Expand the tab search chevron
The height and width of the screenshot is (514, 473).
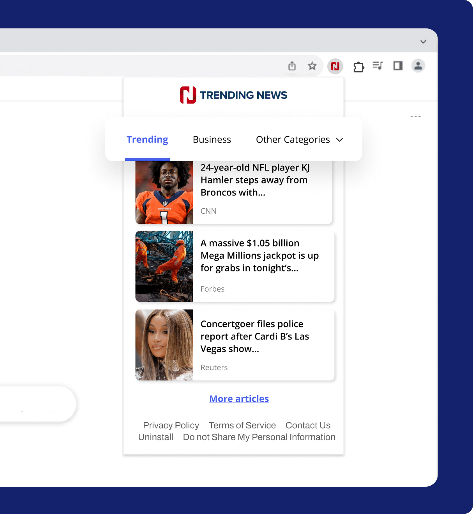[x=423, y=42]
